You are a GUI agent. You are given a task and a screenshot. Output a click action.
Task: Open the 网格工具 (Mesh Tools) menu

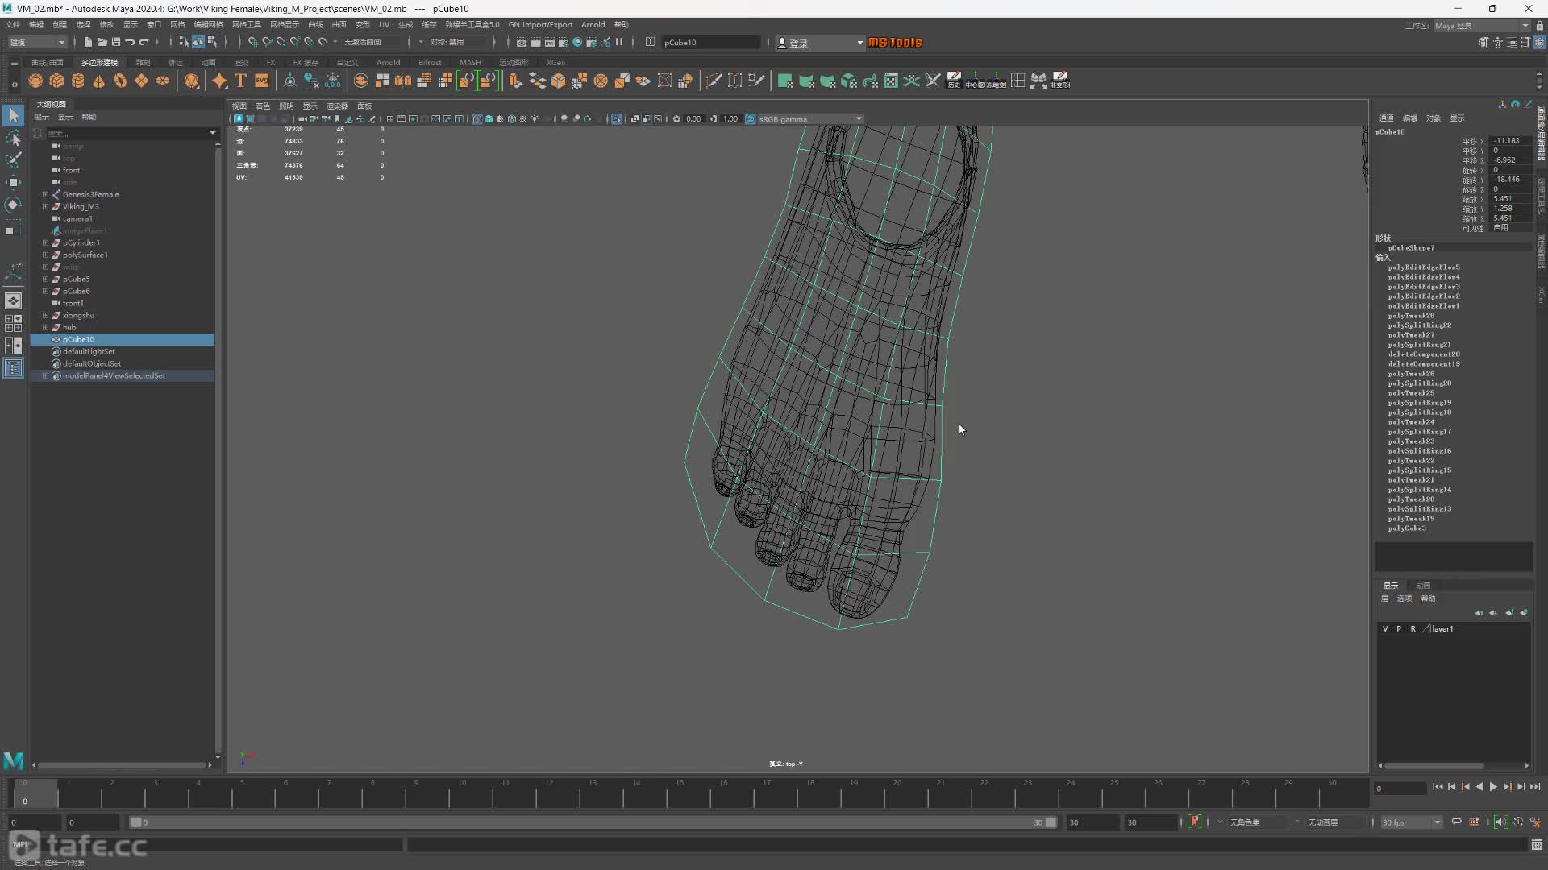coord(247,25)
